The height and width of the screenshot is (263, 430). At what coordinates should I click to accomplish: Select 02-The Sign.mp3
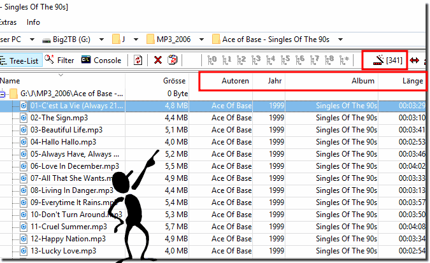[59, 118]
